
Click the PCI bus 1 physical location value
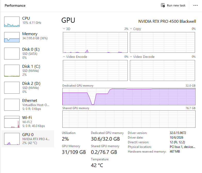[x=182, y=147]
